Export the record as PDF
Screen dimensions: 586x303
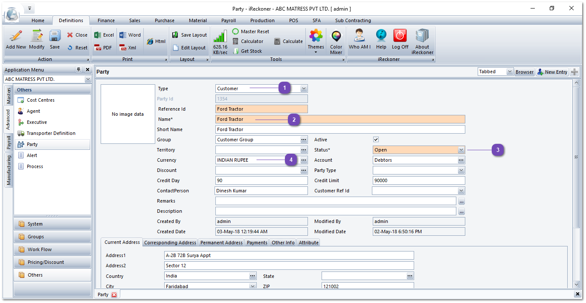[103, 48]
